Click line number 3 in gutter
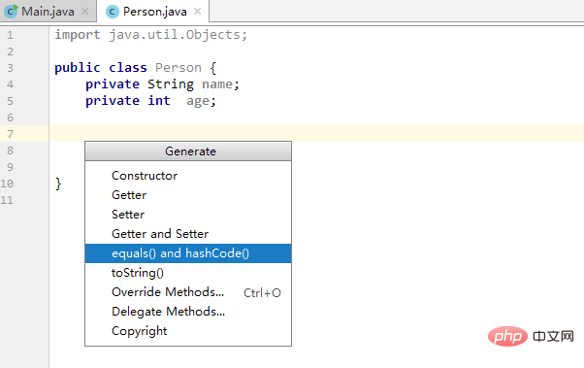584x368 pixels. [x=10, y=68]
